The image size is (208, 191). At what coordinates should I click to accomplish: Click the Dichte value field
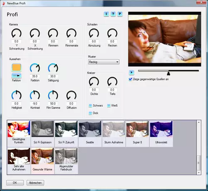(x=94, y=90)
